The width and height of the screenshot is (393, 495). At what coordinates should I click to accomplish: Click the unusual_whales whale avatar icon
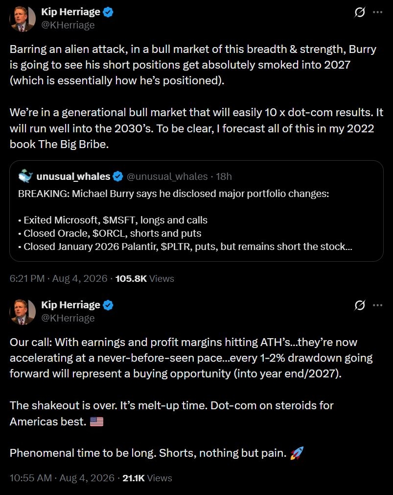(25, 176)
